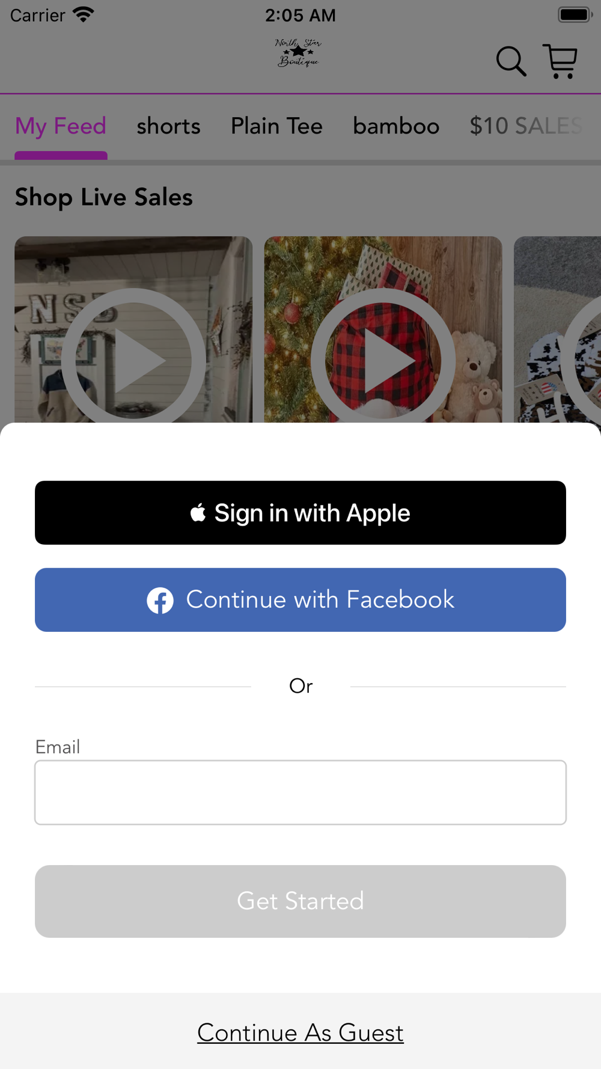The image size is (601, 1069).
Task: Play the first live sale video
Action: (133, 329)
